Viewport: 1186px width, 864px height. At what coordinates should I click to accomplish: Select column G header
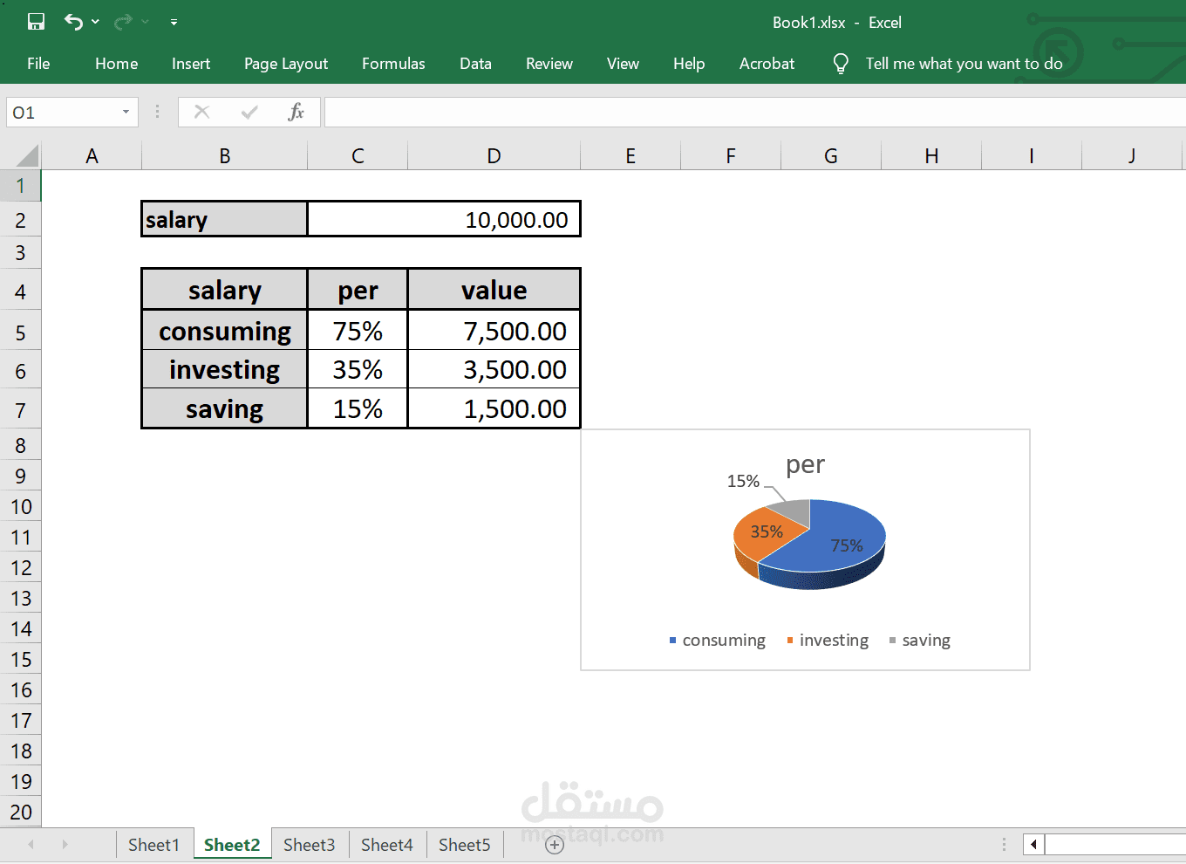pyautogui.click(x=831, y=156)
